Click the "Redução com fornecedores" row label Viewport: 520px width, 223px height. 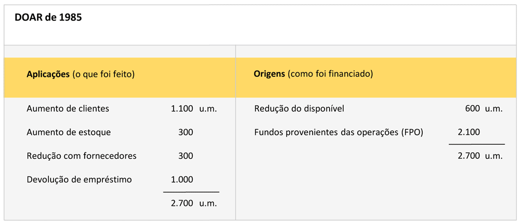pyautogui.click(x=82, y=156)
